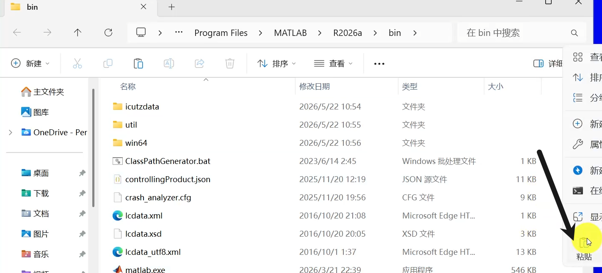Open the 新建 New dropdown
Image resolution: width=602 pixels, height=273 pixels.
tap(30, 63)
